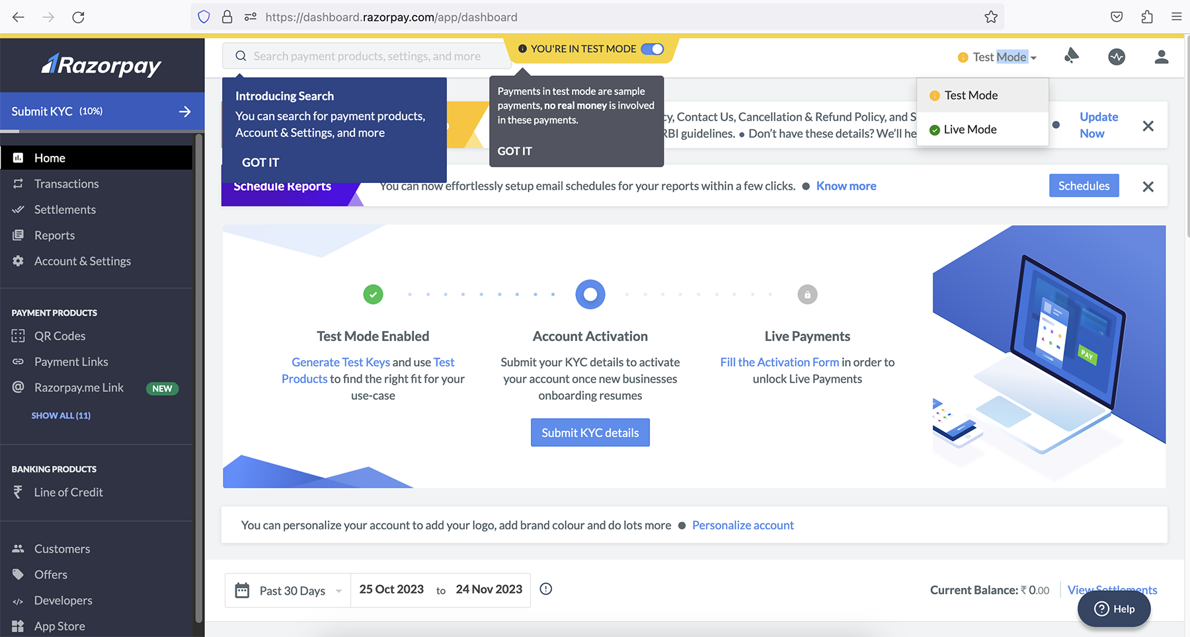
Task: Click the browser forward arrow
Action: [48, 17]
